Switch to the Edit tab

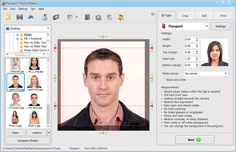click(x=204, y=16)
